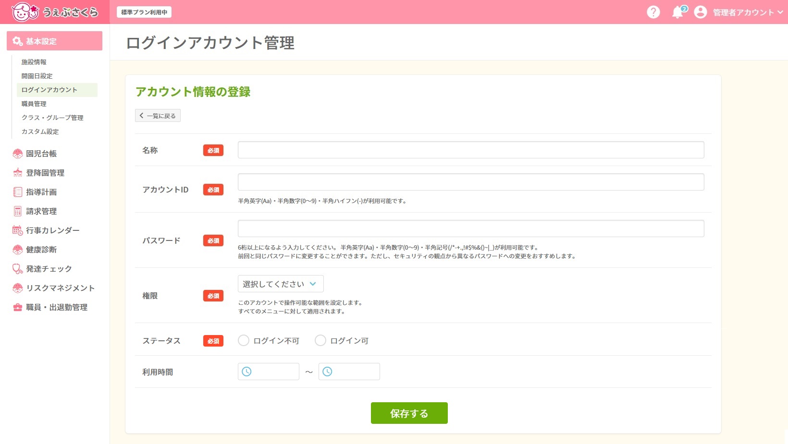Select the 健康診断 sidebar icon
This screenshot has width=788, height=444.
[x=17, y=249]
